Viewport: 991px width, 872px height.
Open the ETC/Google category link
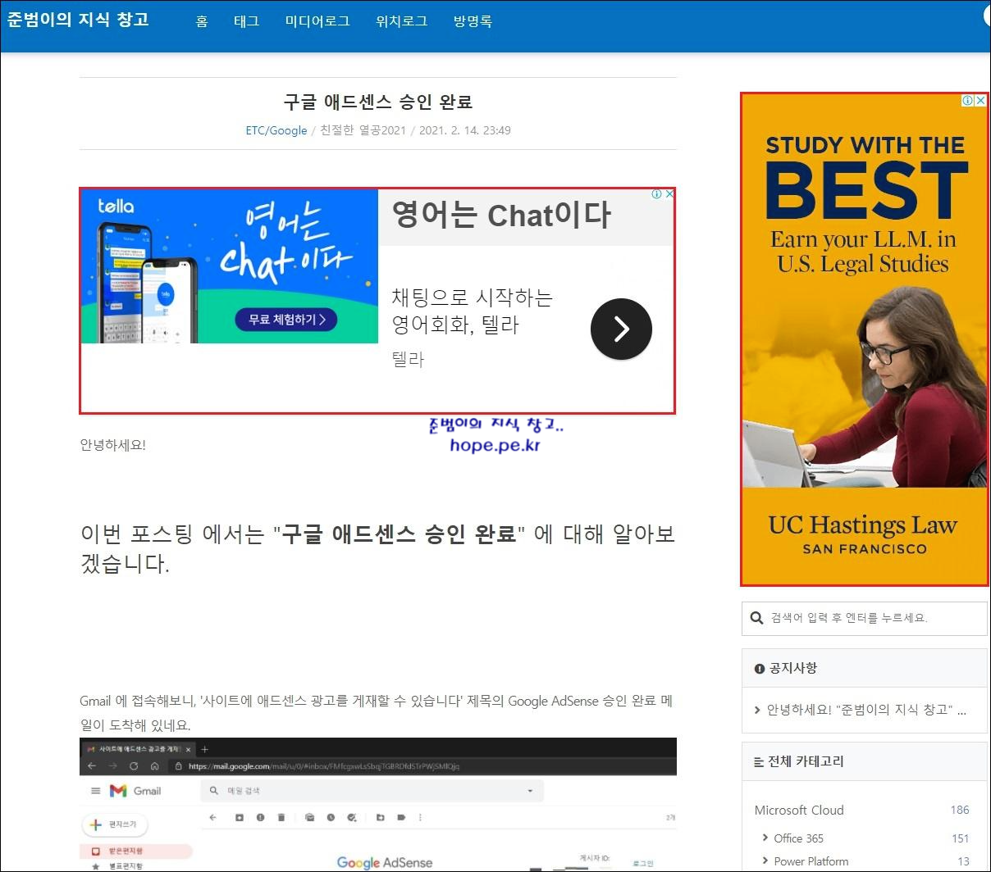pyautogui.click(x=276, y=130)
